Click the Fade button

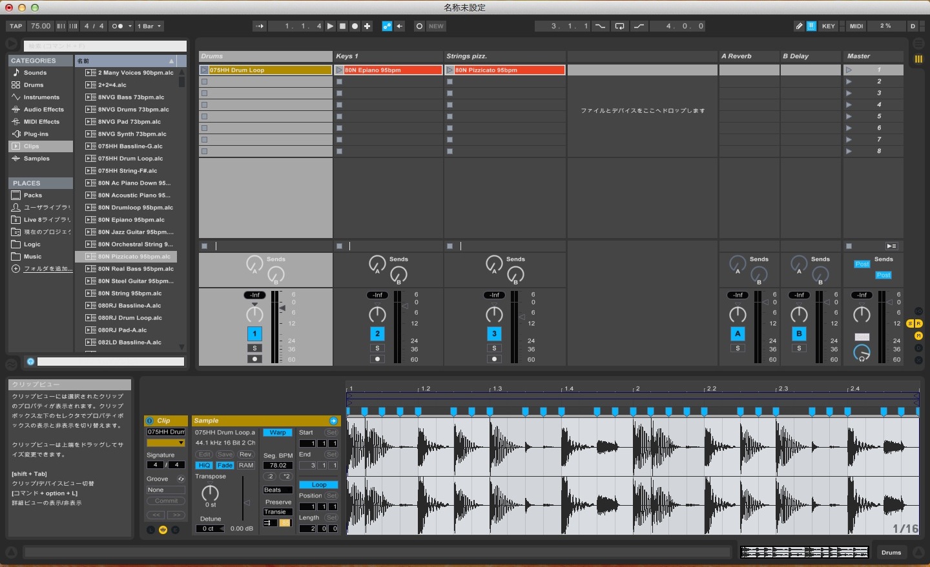click(x=225, y=466)
